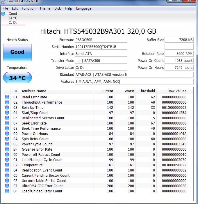Click the Good health status button

coord(17,53)
